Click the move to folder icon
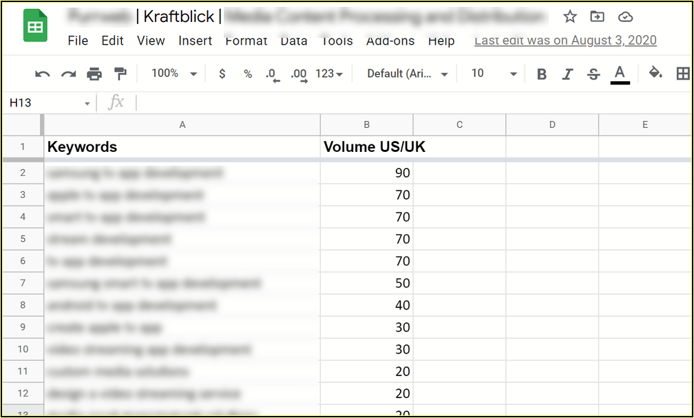 [598, 16]
